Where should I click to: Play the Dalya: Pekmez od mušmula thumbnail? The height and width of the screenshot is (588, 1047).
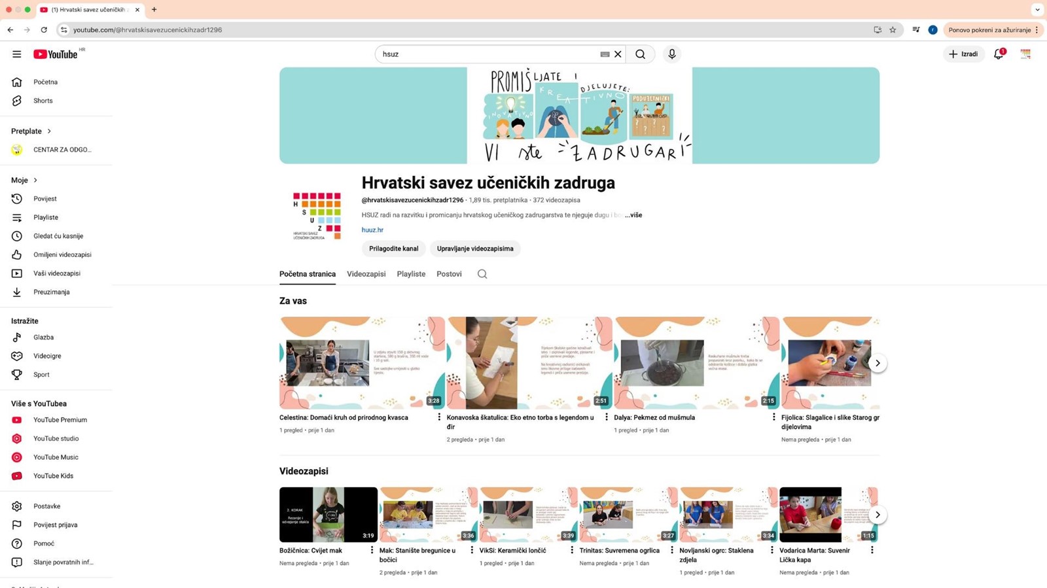[x=696, y=363]
